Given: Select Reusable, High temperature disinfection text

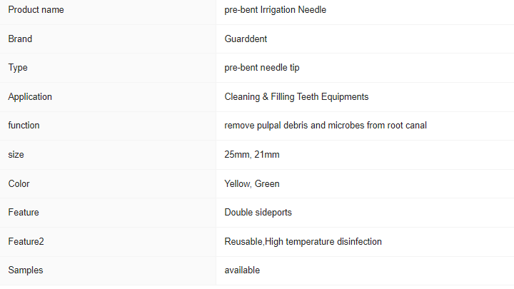Looking at the screenshot, I should pyautogui.click(x=303, y=242).
